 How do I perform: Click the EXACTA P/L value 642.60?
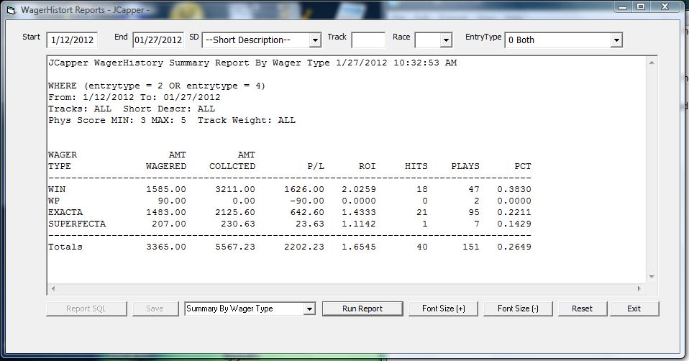307,212
